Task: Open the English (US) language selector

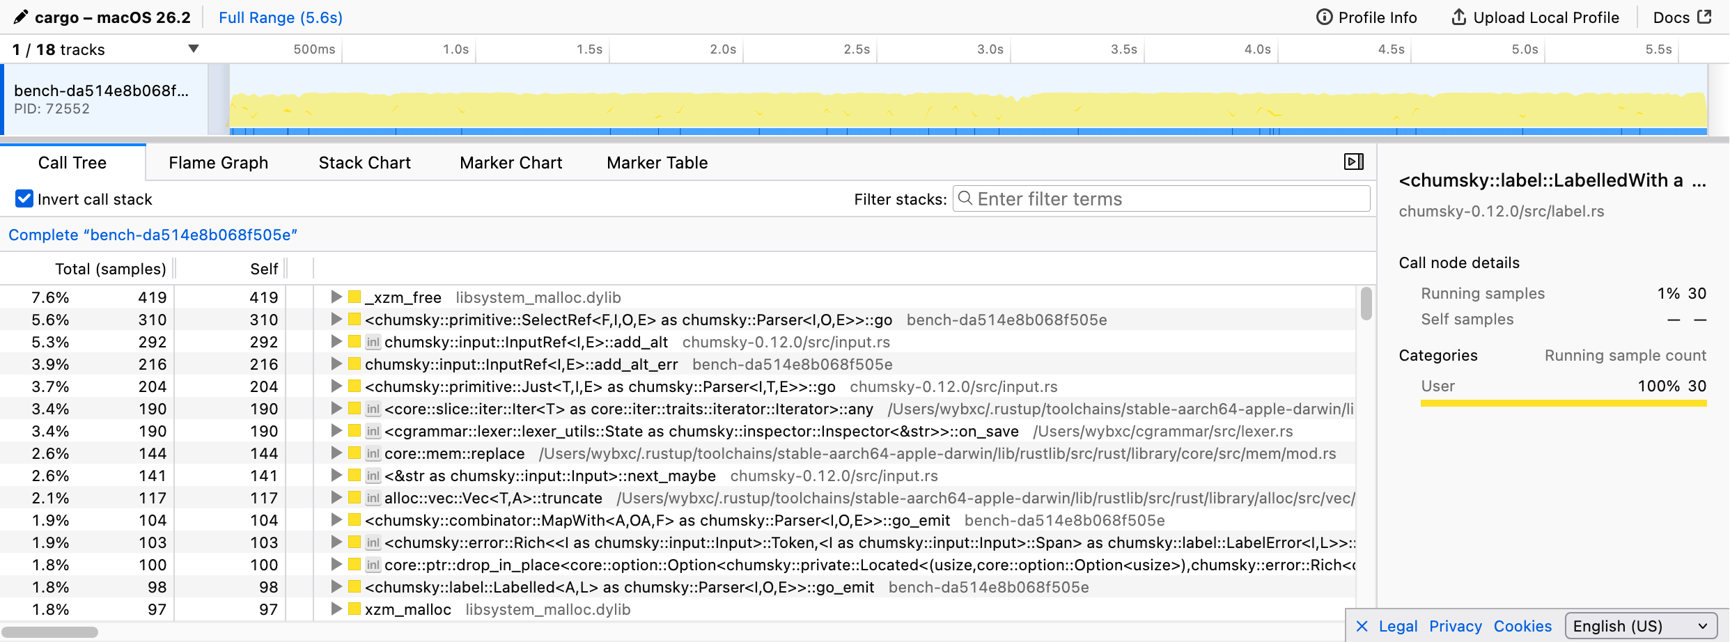Action: pos(1640,626)
